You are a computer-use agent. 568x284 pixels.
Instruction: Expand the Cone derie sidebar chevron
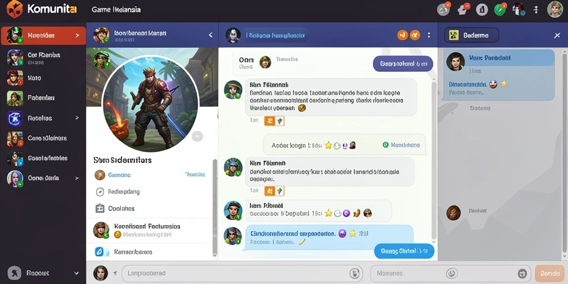coord(77,178)
